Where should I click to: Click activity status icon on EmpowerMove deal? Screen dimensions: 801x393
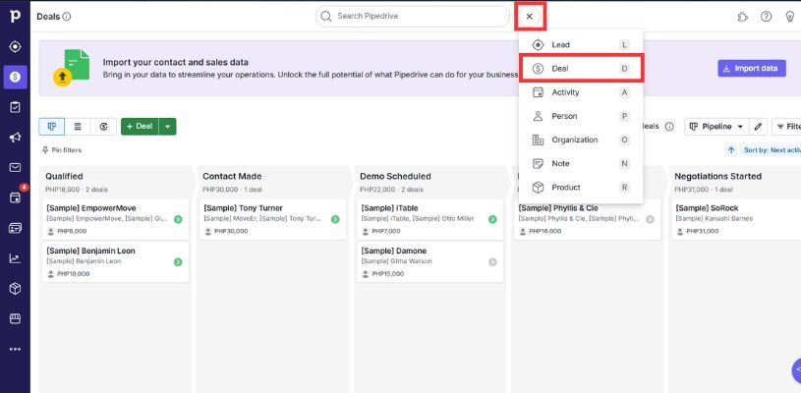178,219
